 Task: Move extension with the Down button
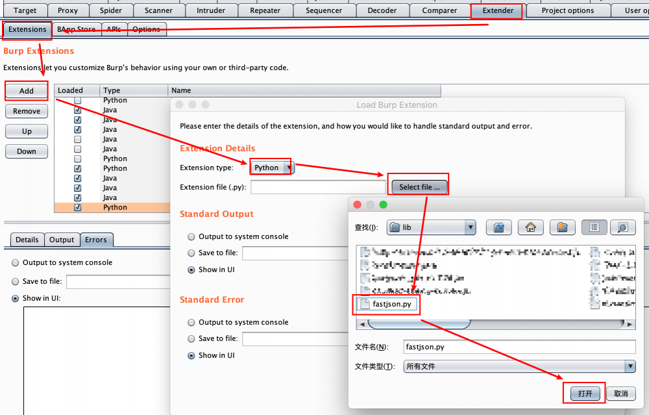[27, 151]
